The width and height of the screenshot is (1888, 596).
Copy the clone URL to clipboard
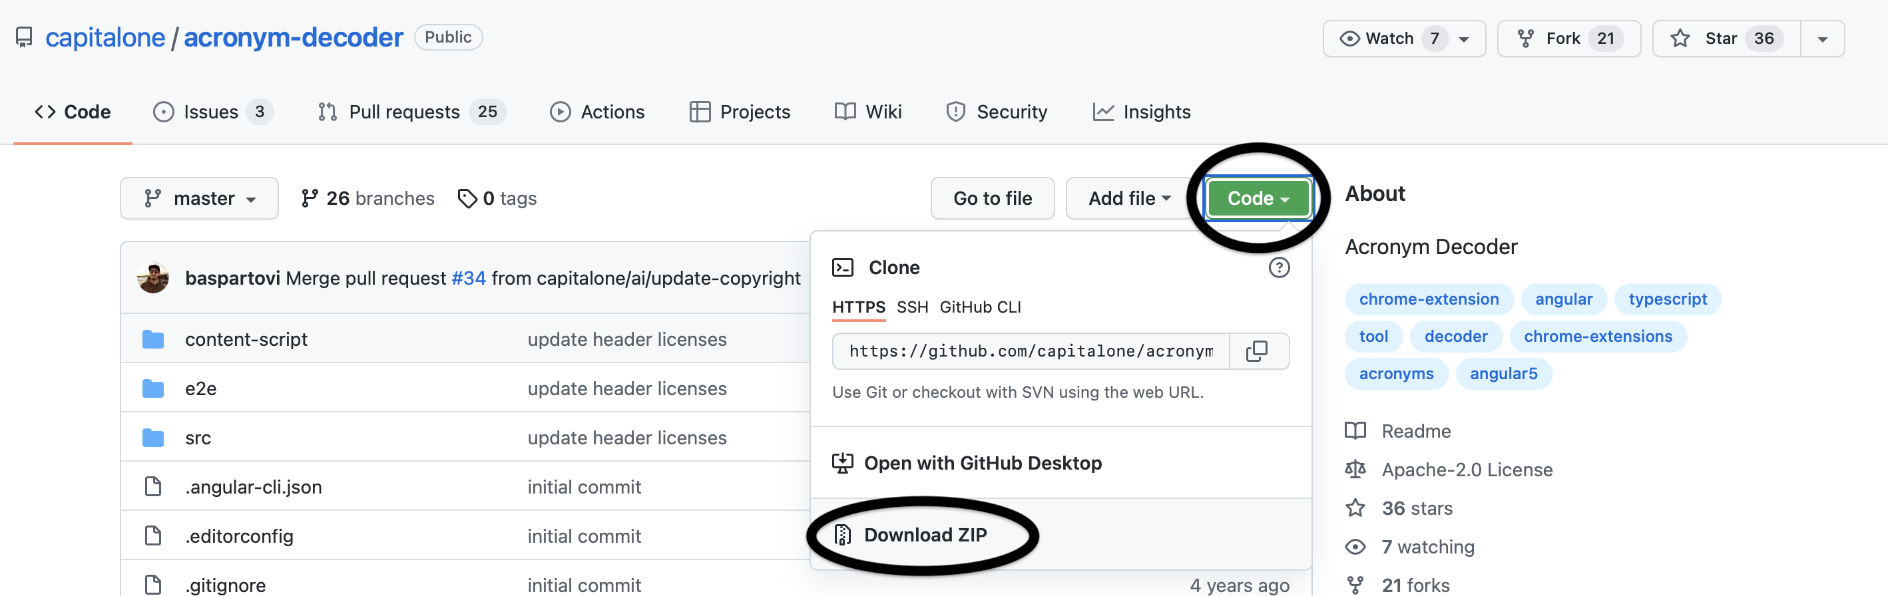point(1258,351)
